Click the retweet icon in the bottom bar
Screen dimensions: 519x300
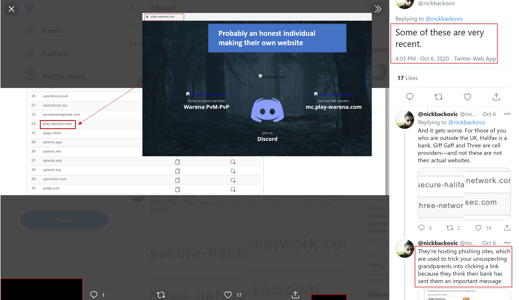tap(161, 295)
